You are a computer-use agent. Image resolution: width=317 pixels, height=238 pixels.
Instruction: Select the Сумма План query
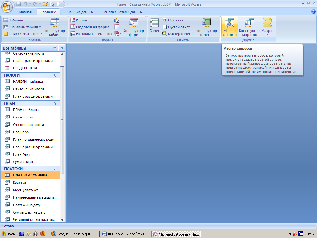pos(31,162)
